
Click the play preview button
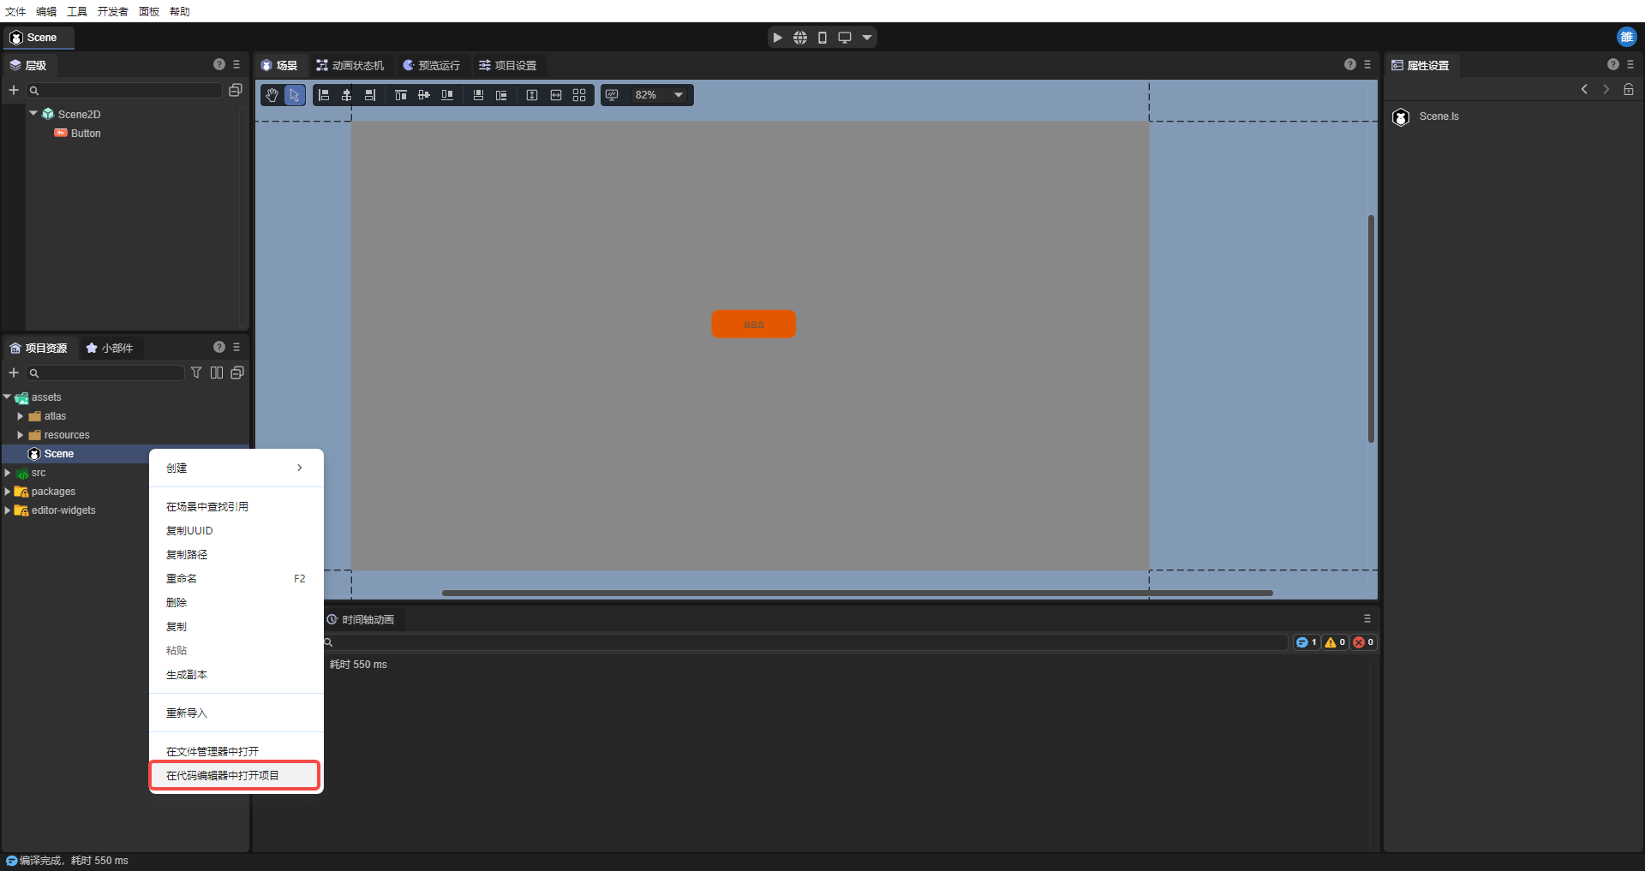click(x=777, y=38)
